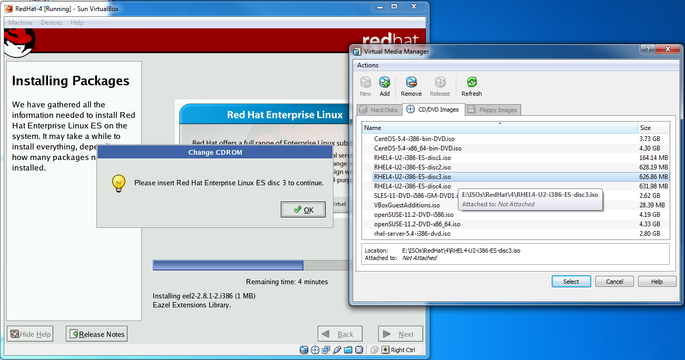This screenshot has height=360, width=685.
Task: Click the 164.14 MB size cell
Action: (653, 158)
